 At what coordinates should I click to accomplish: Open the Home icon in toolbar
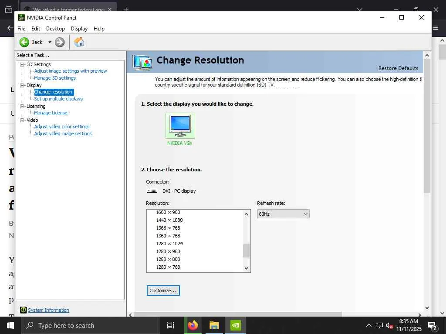coord(79,42)
